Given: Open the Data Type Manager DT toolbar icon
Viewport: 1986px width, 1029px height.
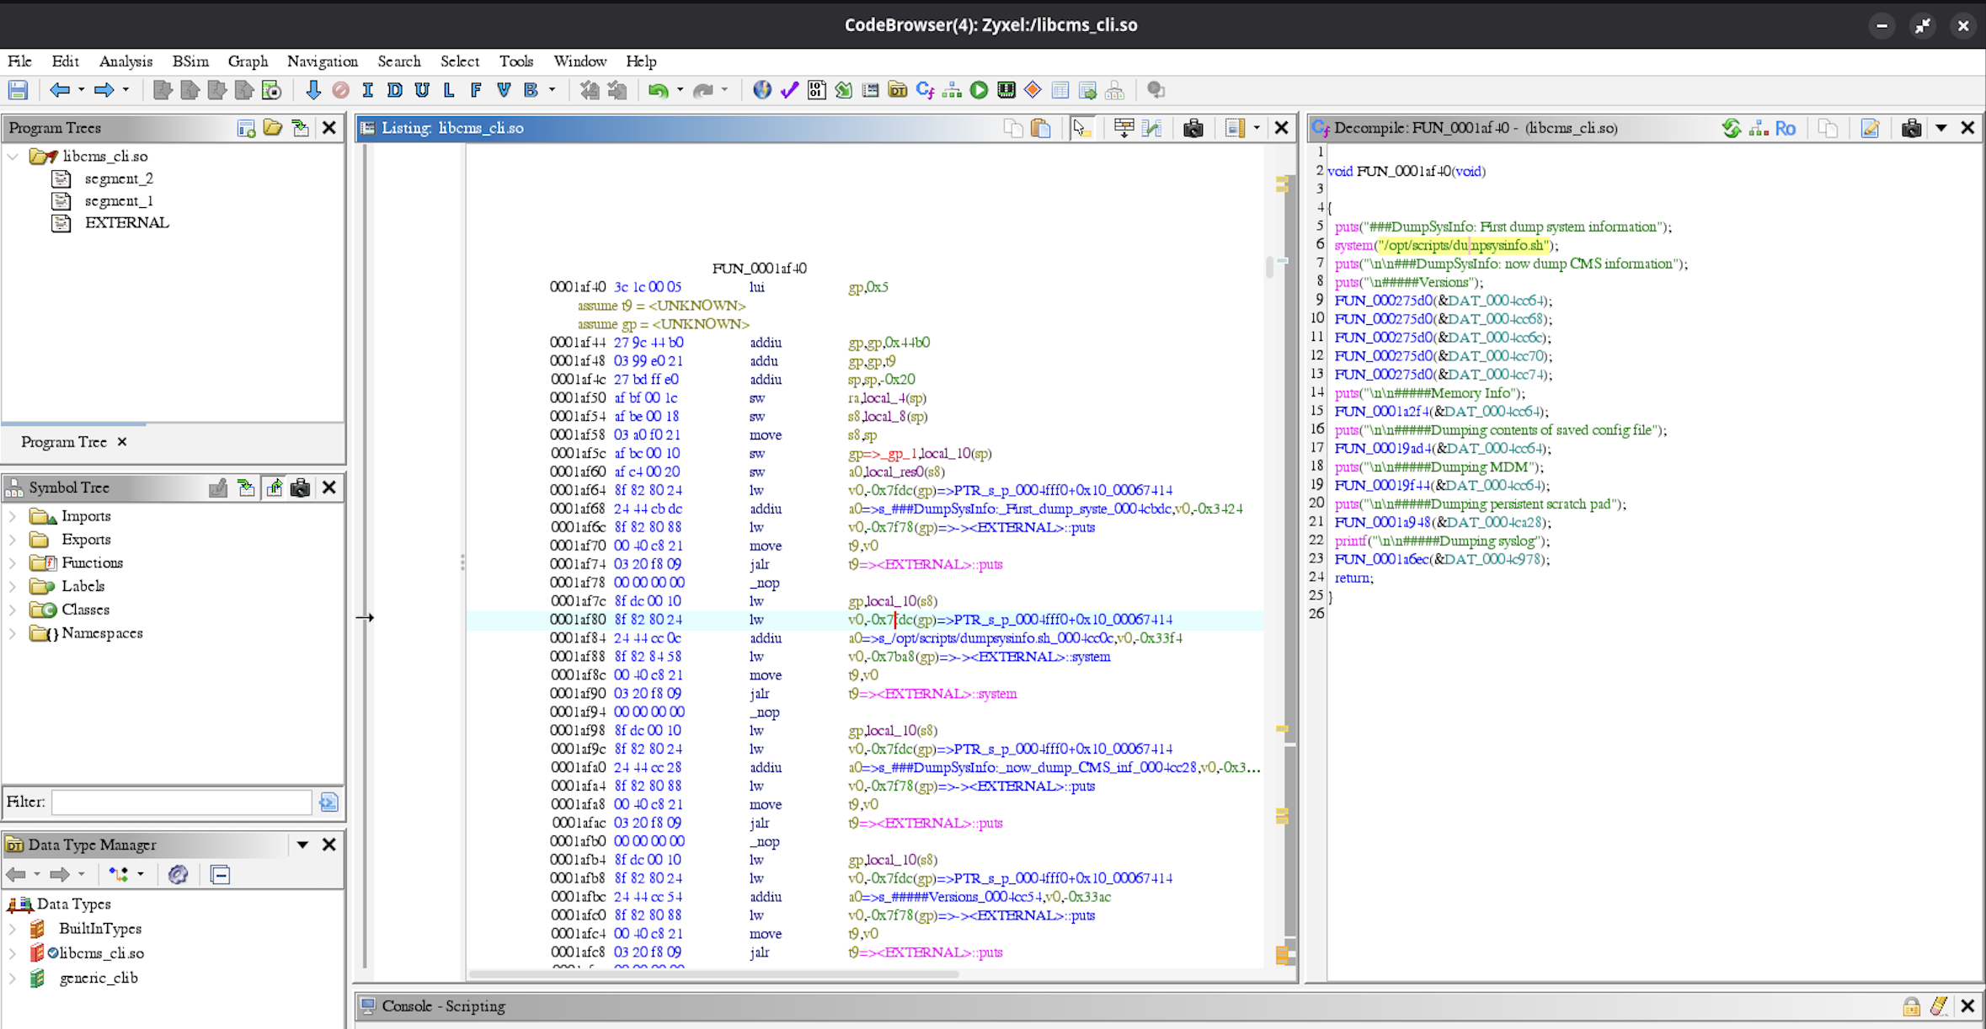Looking at the screenshot, I should tap(898, 90).
